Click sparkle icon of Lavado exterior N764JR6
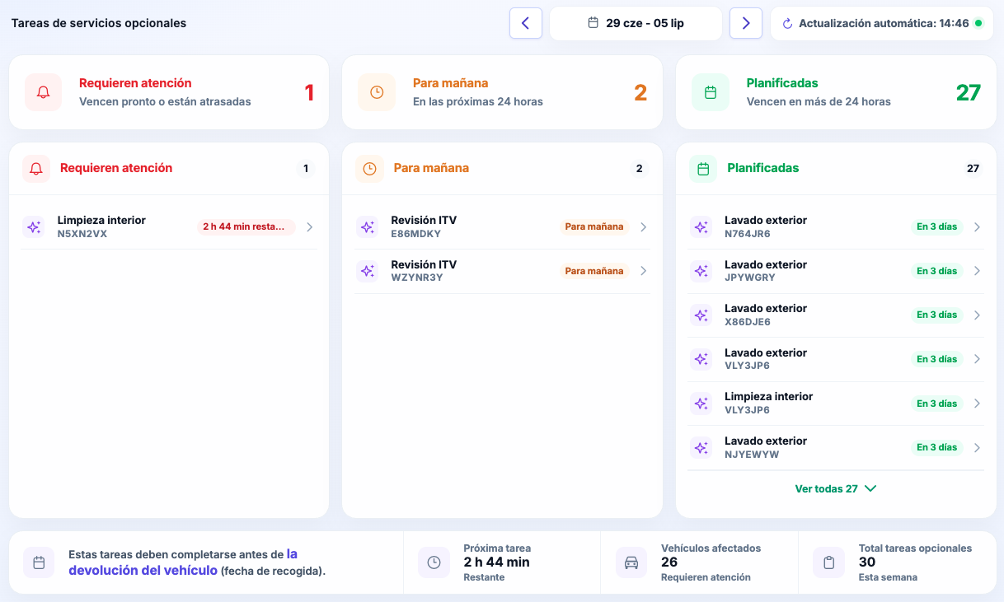1004x602 pixels. tap(701, 227)
